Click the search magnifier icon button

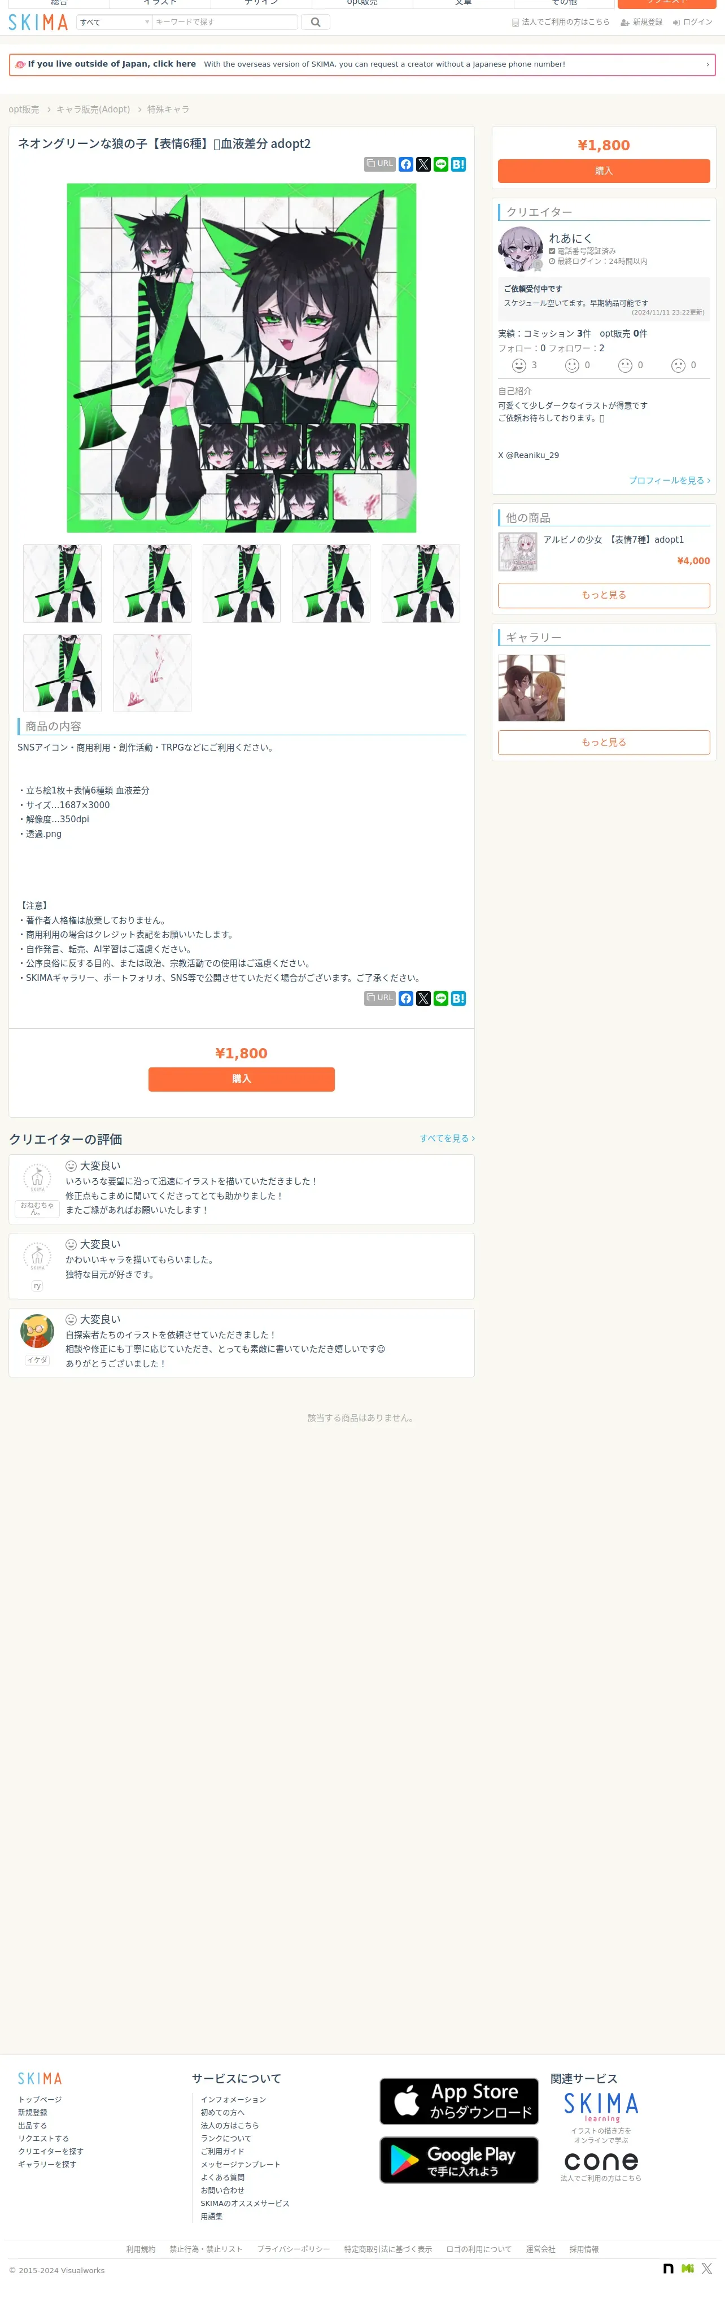[x=315, y=23]
